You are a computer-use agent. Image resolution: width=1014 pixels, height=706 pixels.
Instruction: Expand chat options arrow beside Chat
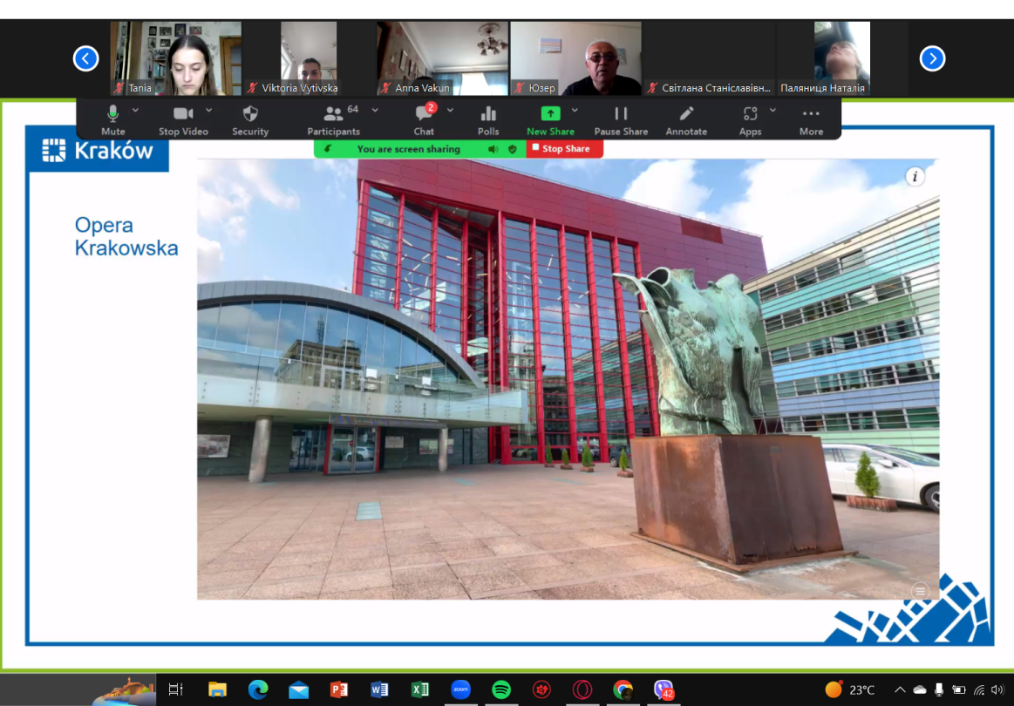coord(450,111)
